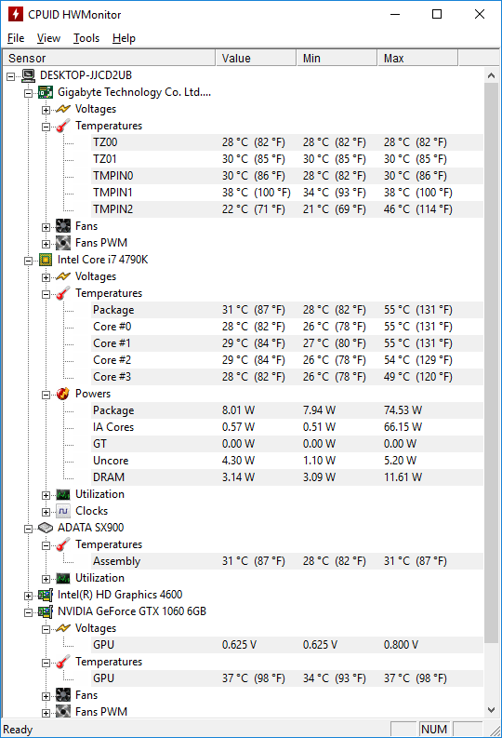The height and width of the screenshot is (738, 502).
Task: Click the 74.53 W max value
Action: coord(403,410)
